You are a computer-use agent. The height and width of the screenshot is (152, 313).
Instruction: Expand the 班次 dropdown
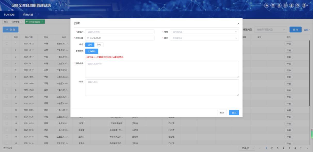coord(204,38)
